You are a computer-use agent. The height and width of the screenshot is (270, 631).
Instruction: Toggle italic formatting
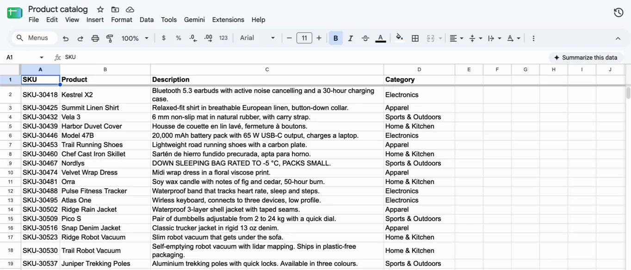pos(351,38)
